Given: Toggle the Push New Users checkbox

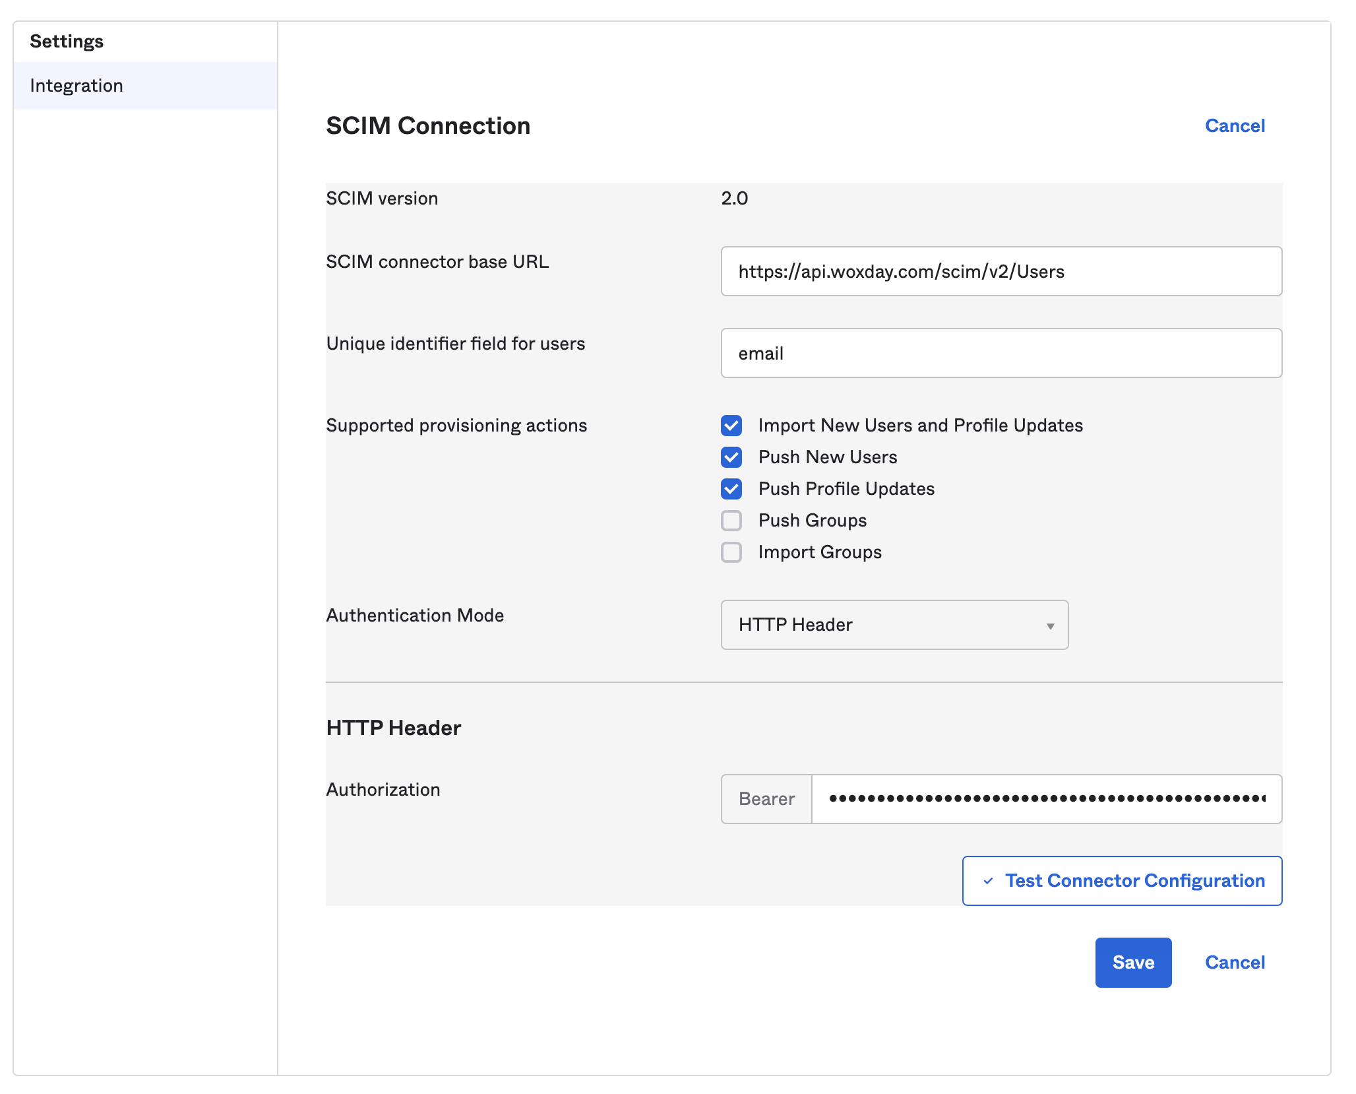Looking at the screenshot, I should pyautogui.click(x=731, y=457).
